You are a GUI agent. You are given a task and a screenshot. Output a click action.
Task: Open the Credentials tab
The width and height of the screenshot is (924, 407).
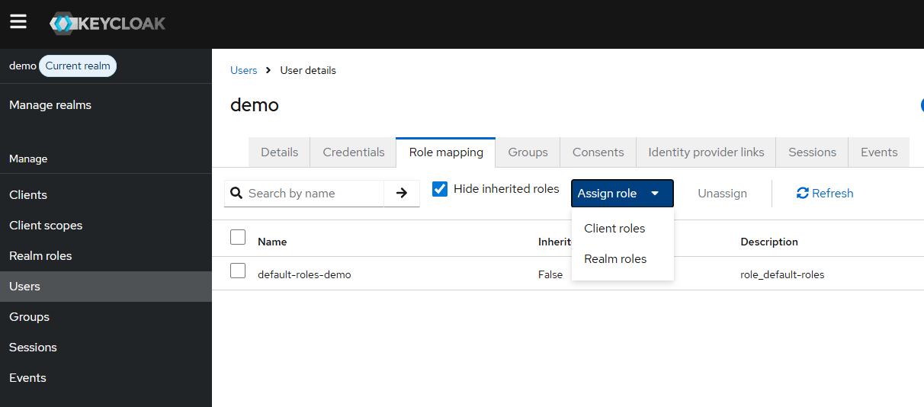354,152
